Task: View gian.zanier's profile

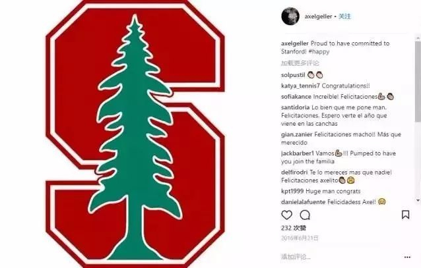Action: tap(296, 134)
